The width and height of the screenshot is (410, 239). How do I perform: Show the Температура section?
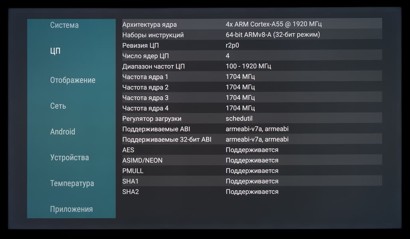tap(72, 183)
